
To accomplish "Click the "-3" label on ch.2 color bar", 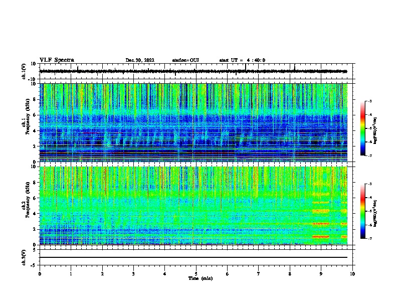I will 370,184.
